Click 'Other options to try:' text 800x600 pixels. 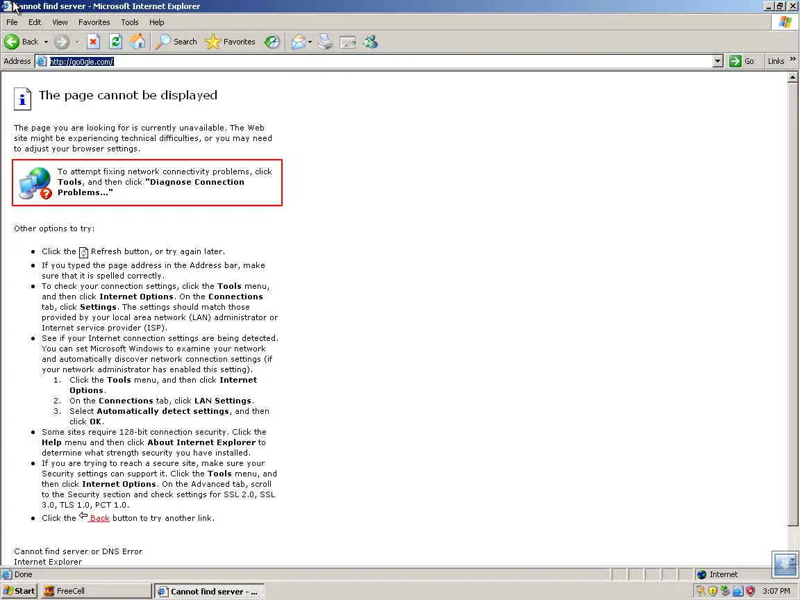[54, 228]
